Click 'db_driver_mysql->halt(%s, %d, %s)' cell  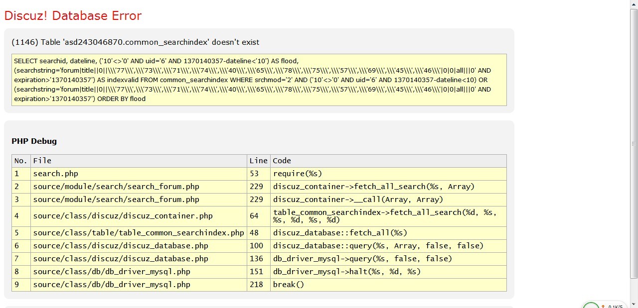pos(388,272)
